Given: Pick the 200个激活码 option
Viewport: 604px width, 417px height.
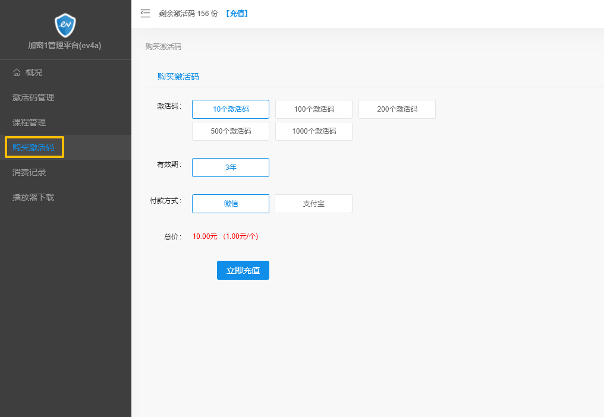Looking at the screenshot, I should point(397,109).
